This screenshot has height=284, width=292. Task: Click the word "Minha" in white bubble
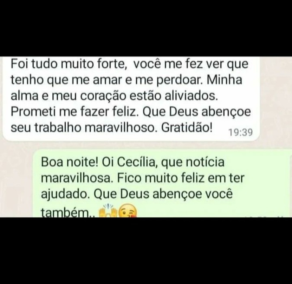(x=224, y=80)
